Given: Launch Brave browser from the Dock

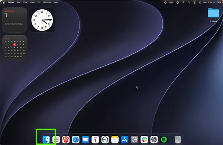Looking at the screenshot, I should pos(66,139).
